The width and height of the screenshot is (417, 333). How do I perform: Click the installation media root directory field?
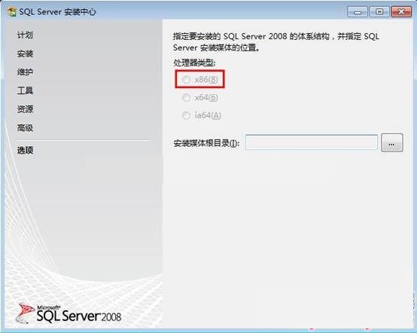[311, 142]
